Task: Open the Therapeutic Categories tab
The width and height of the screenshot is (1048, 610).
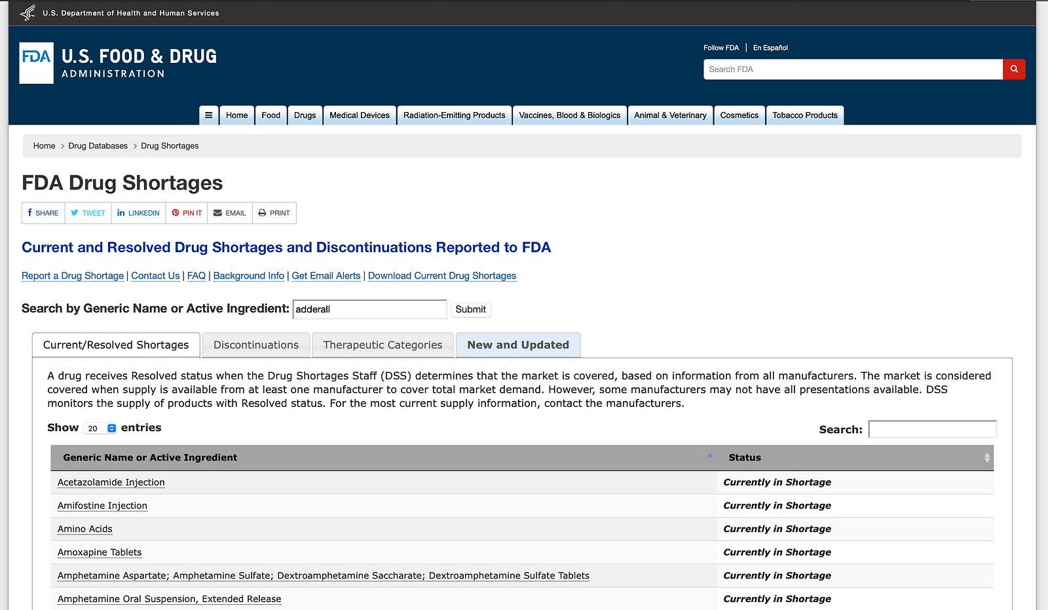Action: point(383,345)
